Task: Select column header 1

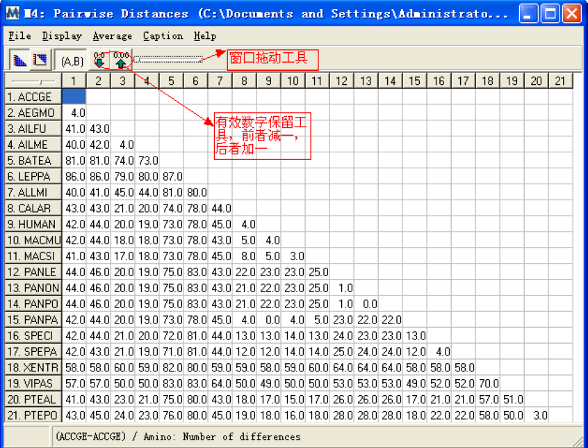Action: click(74, 81)
